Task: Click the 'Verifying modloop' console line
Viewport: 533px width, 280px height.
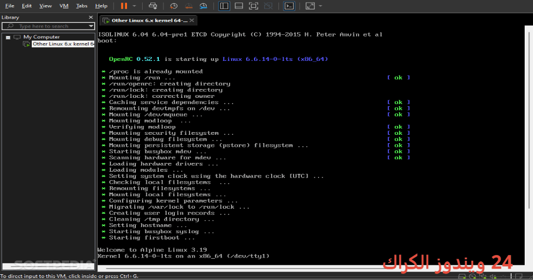Action: click(x=138, y=127)
